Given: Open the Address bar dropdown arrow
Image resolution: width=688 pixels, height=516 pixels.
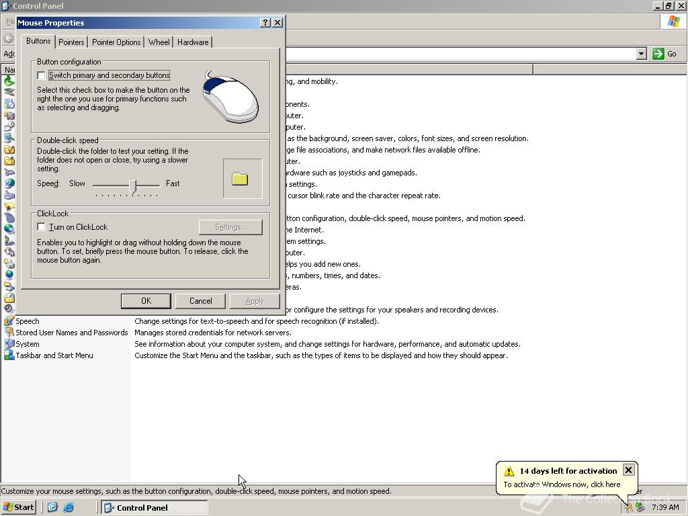Looking at the screenshot, I should coord(642,54).
